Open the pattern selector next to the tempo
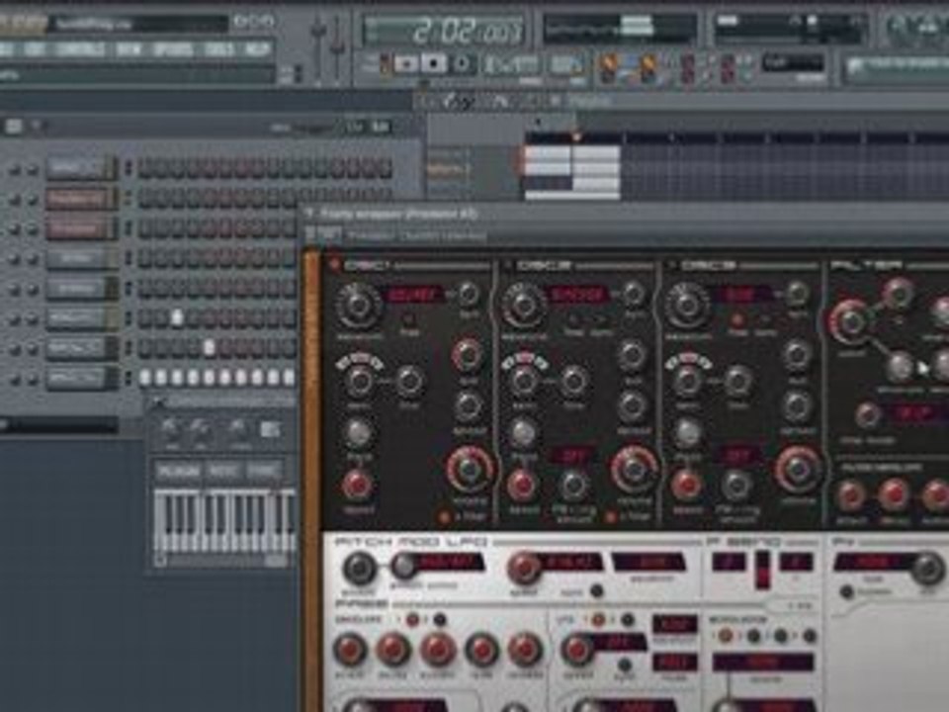The height and width of the screenshot is (712, 949). (x=567, y=64)
